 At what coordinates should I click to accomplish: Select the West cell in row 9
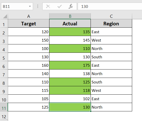(x=111, y=90)
